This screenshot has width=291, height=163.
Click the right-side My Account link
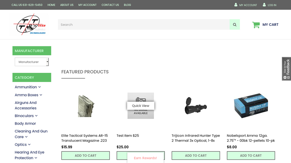coord(248,5)
